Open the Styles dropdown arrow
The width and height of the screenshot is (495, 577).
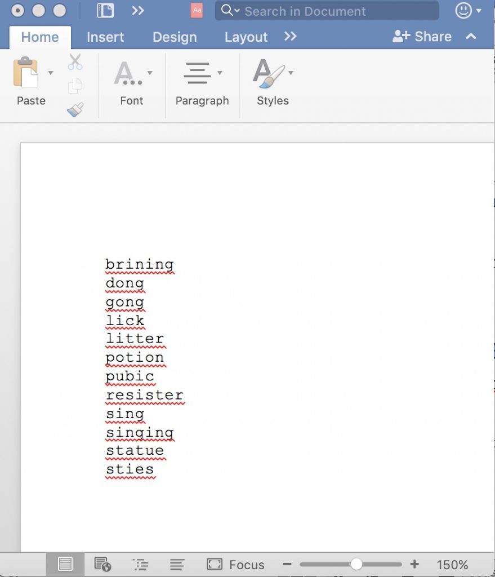pos(291,73)
